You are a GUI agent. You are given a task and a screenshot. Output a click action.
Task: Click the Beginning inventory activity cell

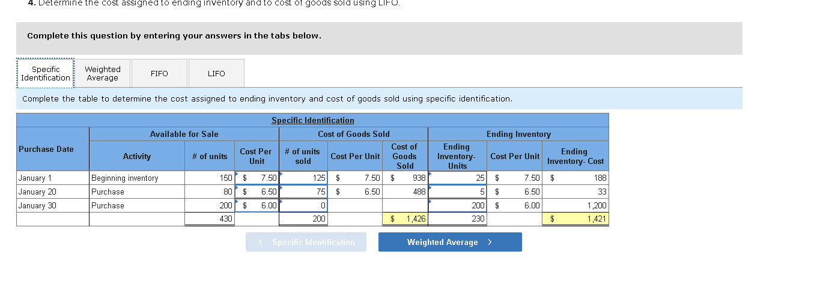[137, 178]
